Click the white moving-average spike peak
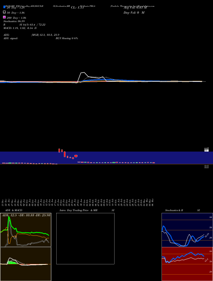 point(83,72)
